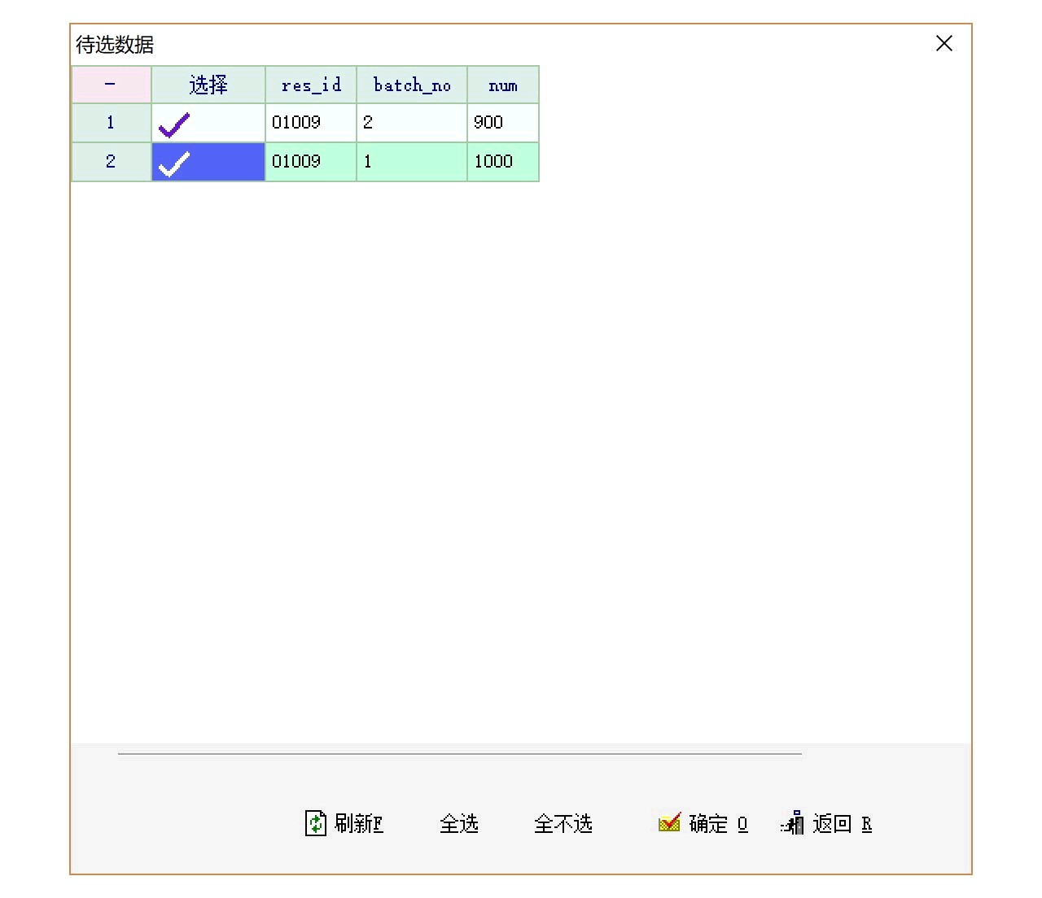Image resolution: width=1042 pixels, height=898 pixels.
Task: Click the 全选 button
Action: click(459, 823)
